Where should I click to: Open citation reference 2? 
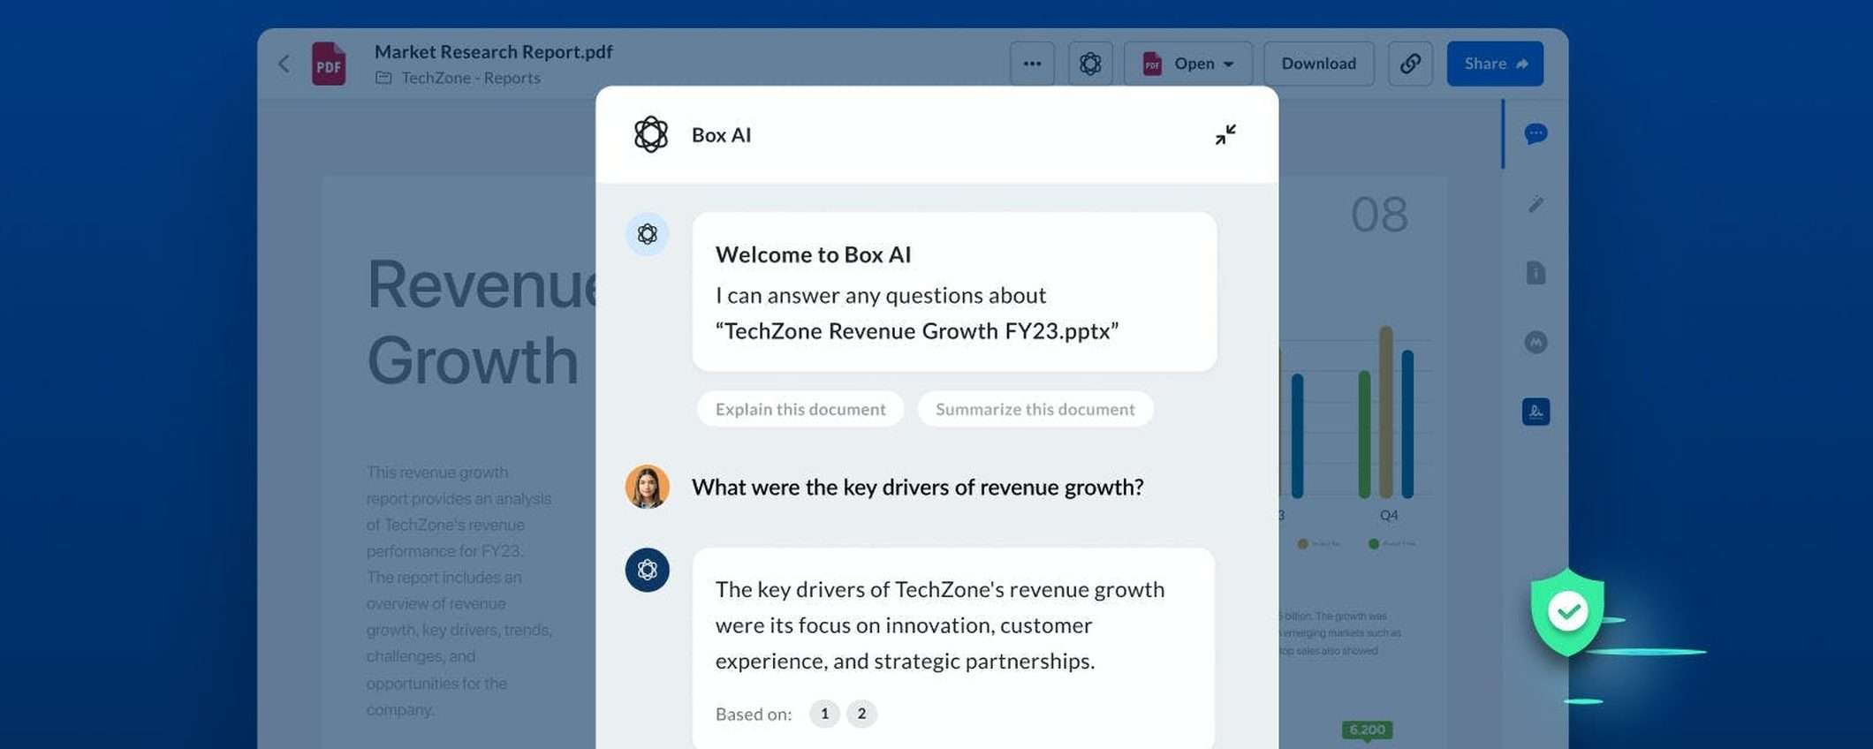861,714
